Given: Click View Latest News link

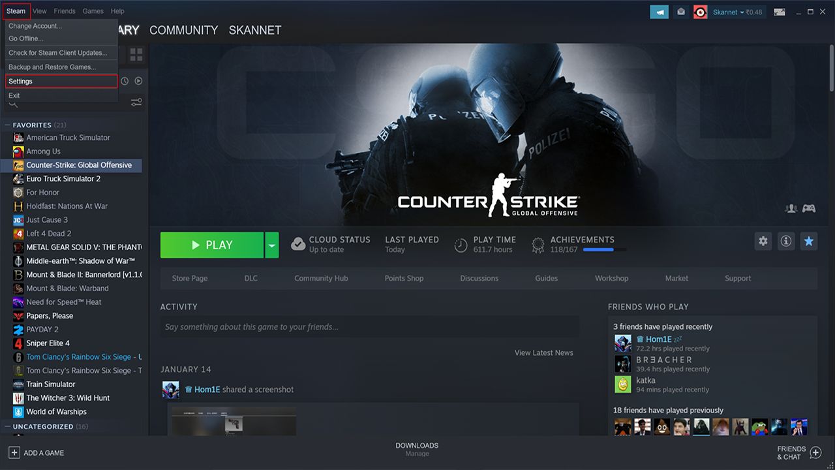Looking at the screenshot, I should pyautogui.click(x=543, y=352).
